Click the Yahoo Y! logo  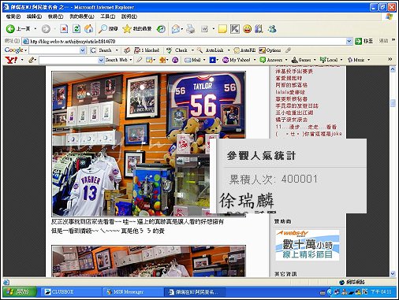(x=11, y=60)
